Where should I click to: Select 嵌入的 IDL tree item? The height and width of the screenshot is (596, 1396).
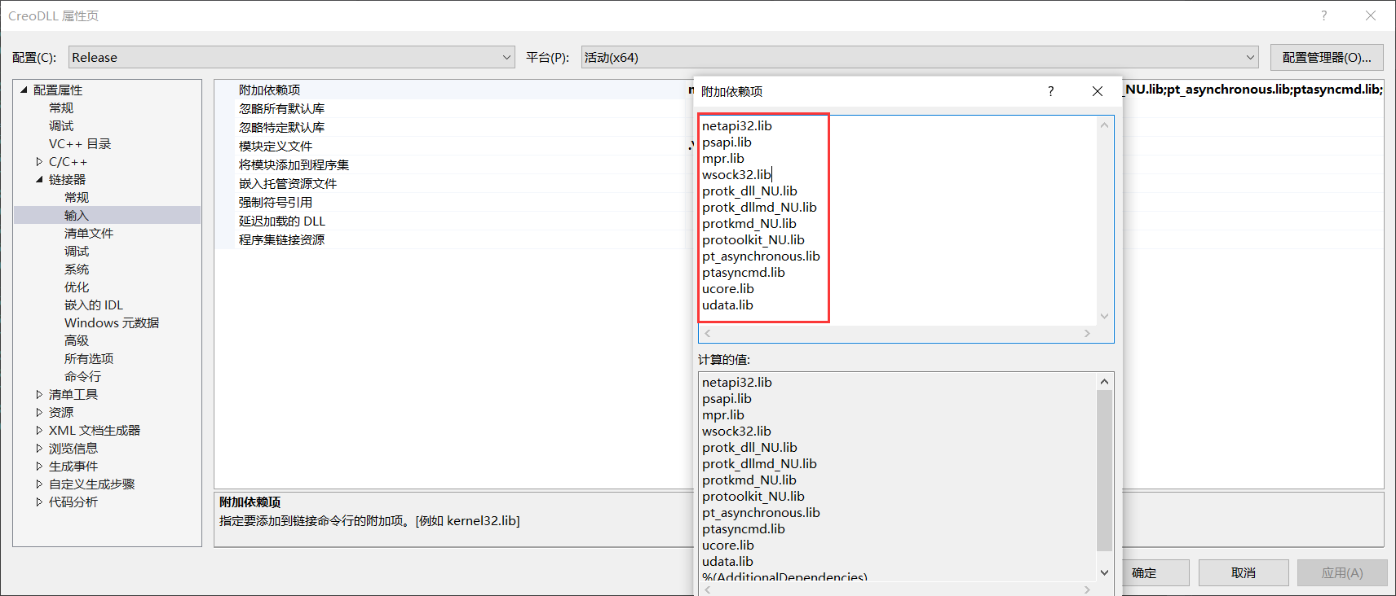click(94, 305)
